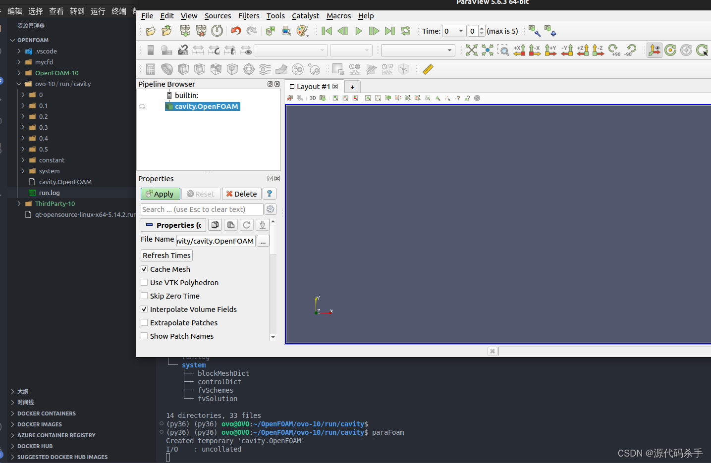Set view direction to -Z
This screenshot has width=711, height=463.
[598, 50]
